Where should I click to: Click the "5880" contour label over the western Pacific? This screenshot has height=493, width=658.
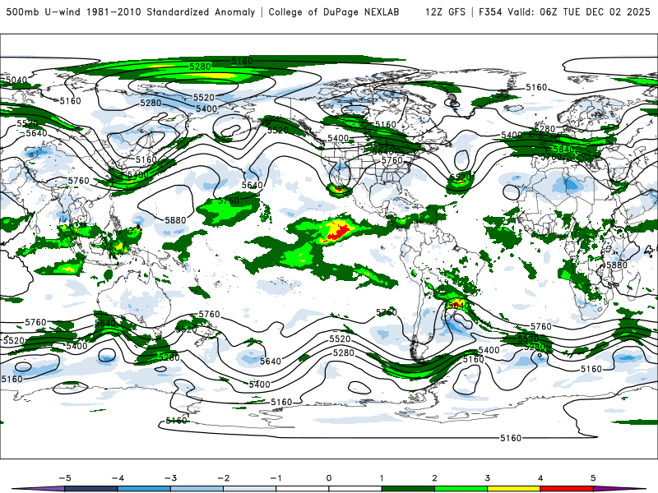[175, 220]
